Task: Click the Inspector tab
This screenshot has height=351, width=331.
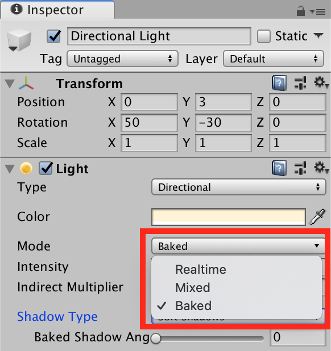Action: pos(57,10)
